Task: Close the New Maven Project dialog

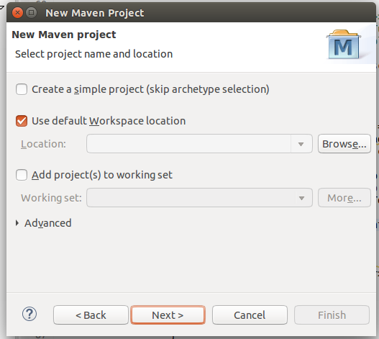Action: pyautogui.click(x=17, y=12)
